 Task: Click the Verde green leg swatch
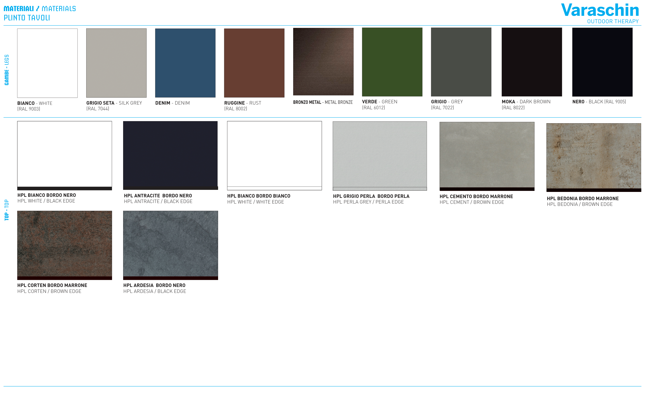pyautogui.click(x=392, y=62)
